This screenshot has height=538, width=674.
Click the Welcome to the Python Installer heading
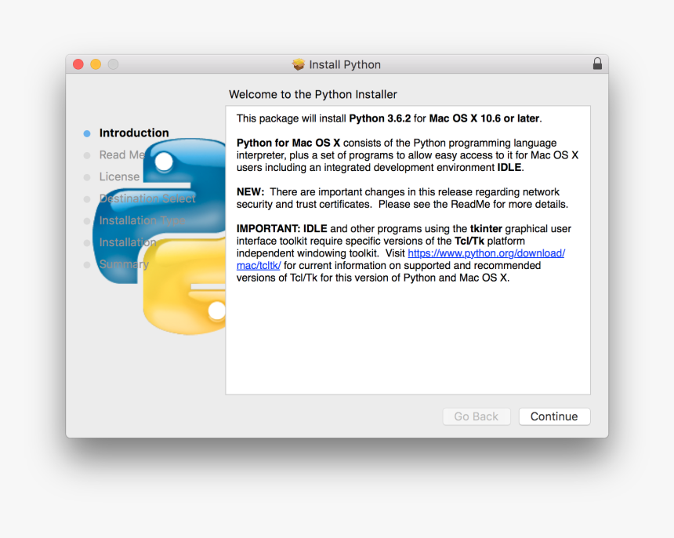pyautogui.click(x=313, y=94)
